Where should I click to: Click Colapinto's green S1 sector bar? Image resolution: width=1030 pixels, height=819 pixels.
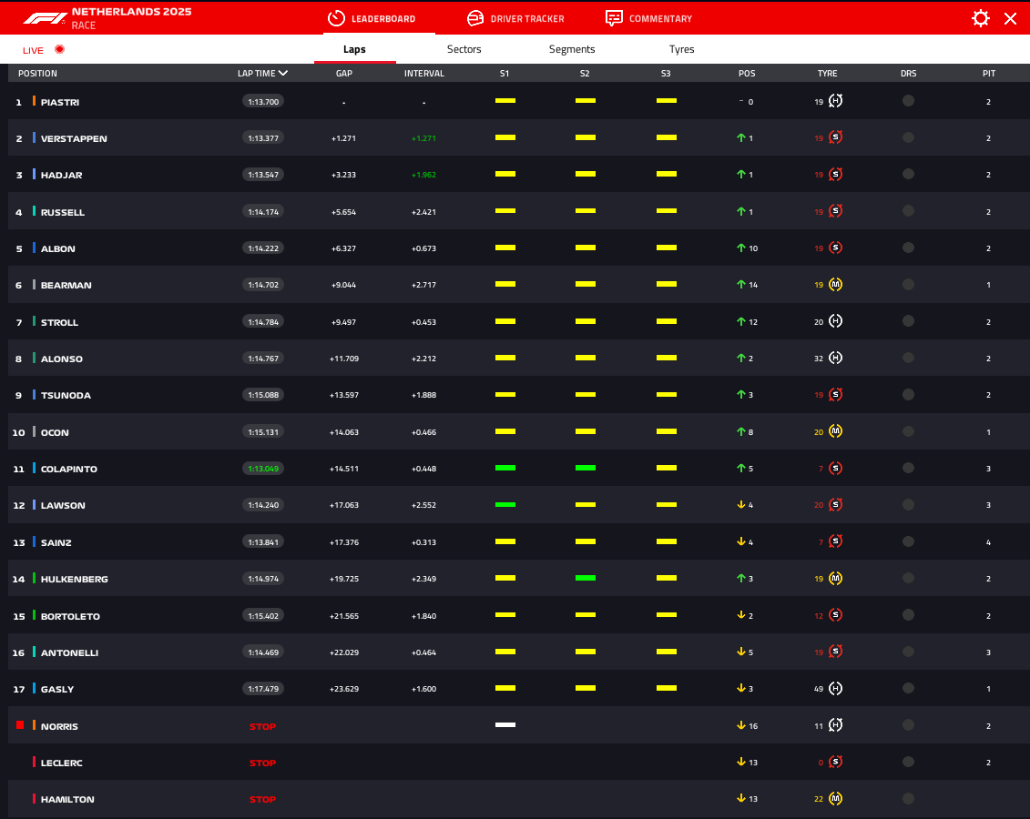(505, 468)
